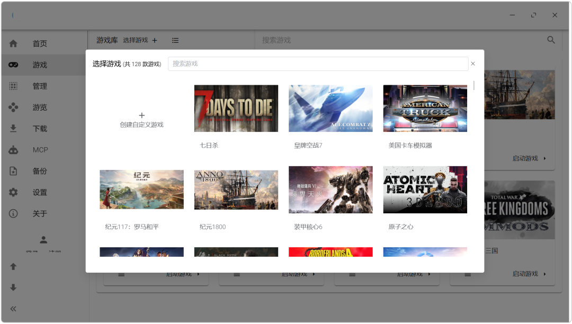The image size is (572, 324).
Task: Select the Anno 1800 cover in dialog
Action: [236, 190]
